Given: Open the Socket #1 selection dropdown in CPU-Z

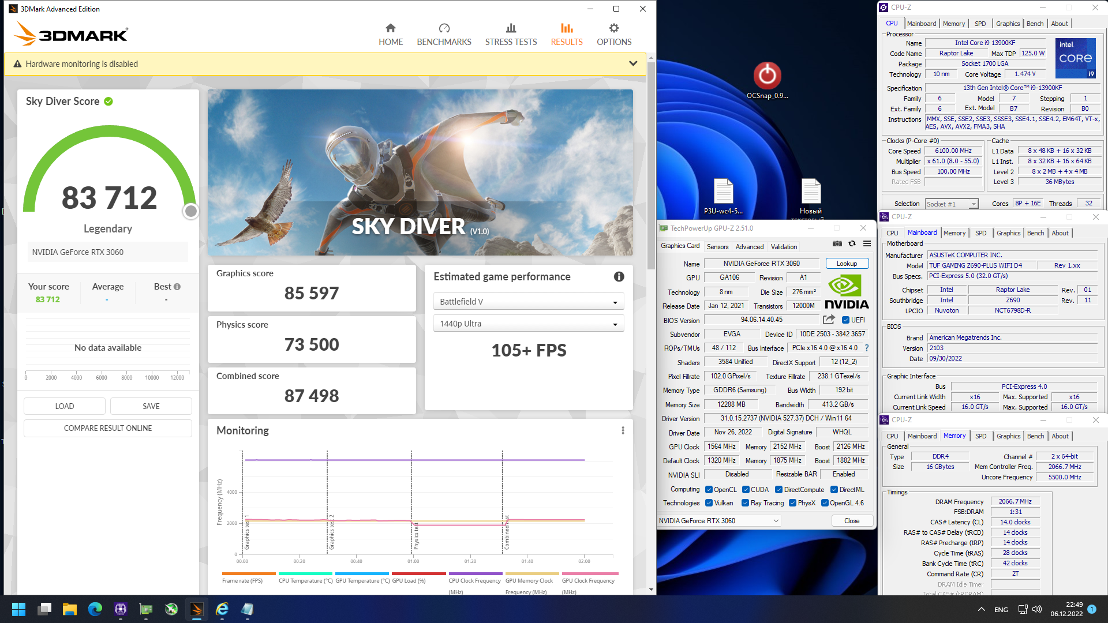Looking at the screenshot, I should click(x=952, y=204).
